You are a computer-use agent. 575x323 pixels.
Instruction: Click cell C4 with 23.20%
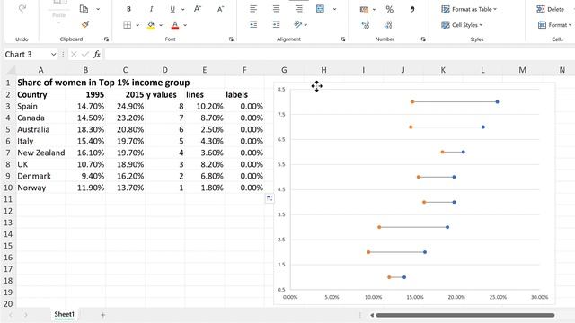point(126,118)
